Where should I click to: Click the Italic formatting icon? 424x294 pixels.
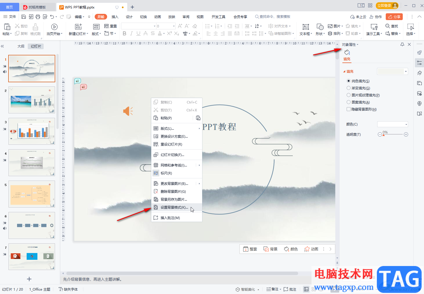(132, 33)
